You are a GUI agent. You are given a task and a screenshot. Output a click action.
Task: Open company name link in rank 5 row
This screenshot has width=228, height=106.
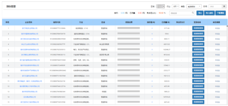click(x=30, y=50)
